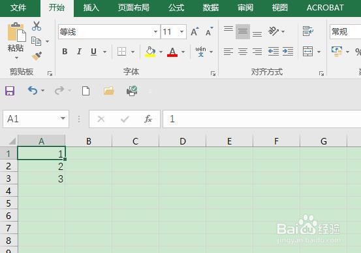Click the Redo arrow icon
The height and width of the screenshot is (253, 361).
[x=59, y=91]
